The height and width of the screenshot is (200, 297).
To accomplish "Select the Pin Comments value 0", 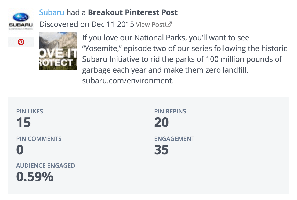I will coord(20,150).
